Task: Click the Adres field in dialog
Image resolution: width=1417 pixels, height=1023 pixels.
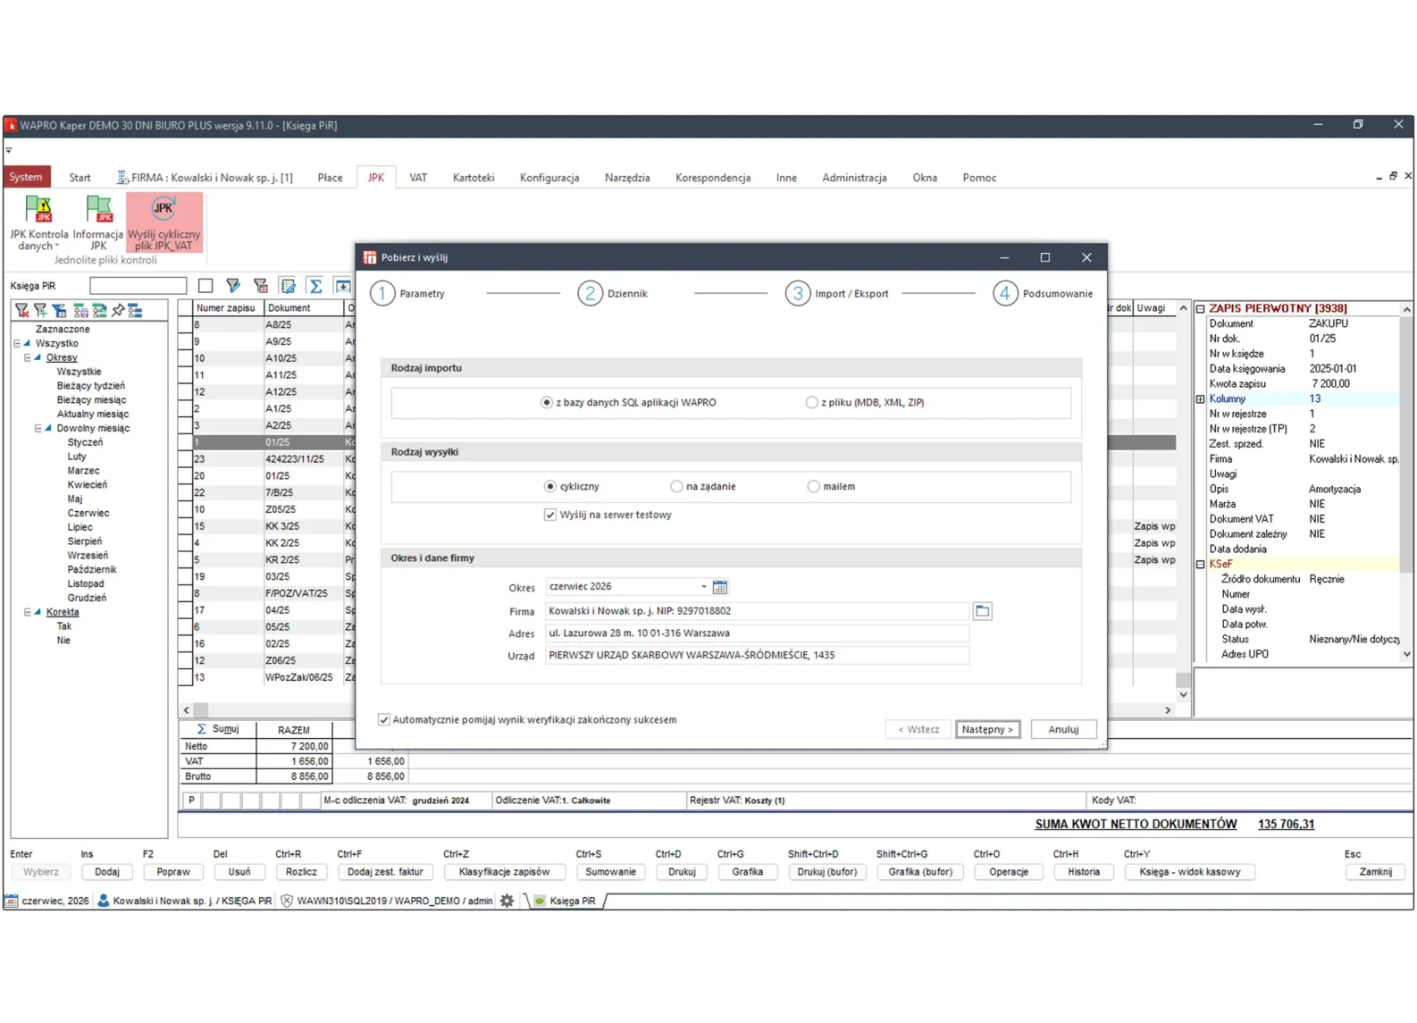Action: pyautogui.click(x=757, y=633)
